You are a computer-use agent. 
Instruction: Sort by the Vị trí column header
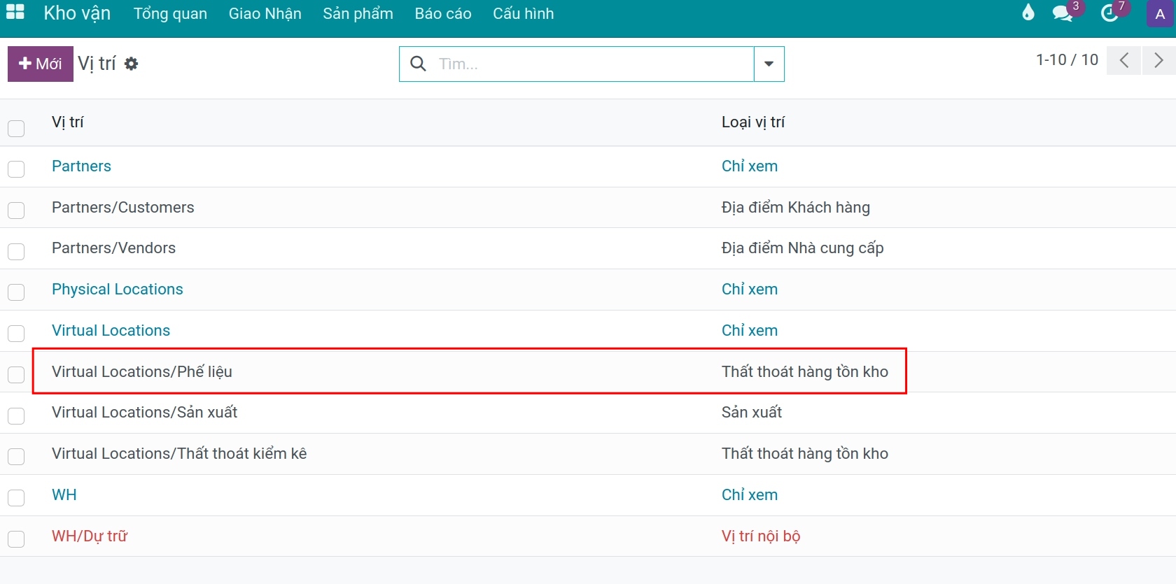pyautogui.click(x=67, y=122)
